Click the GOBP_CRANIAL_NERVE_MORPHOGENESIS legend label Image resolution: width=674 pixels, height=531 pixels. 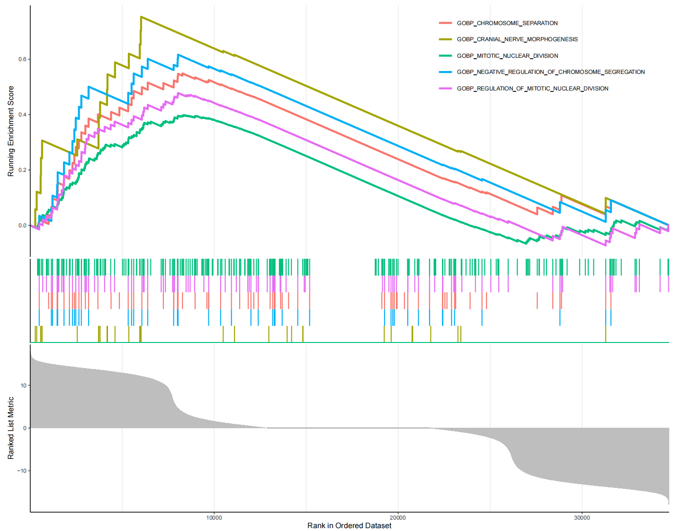517,39
